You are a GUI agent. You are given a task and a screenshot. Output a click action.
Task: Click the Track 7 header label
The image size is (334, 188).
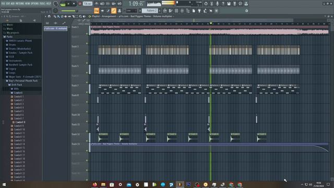pyautogui.click(x=75, y=86)
